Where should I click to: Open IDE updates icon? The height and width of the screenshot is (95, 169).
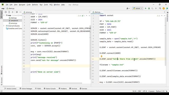point(164,8)
